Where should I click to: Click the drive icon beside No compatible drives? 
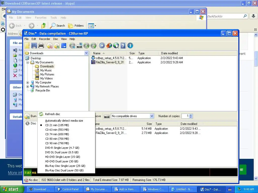pos(107,117)
